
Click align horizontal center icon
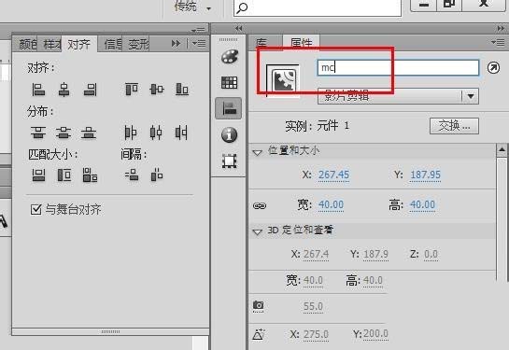(x=64, y=90)
